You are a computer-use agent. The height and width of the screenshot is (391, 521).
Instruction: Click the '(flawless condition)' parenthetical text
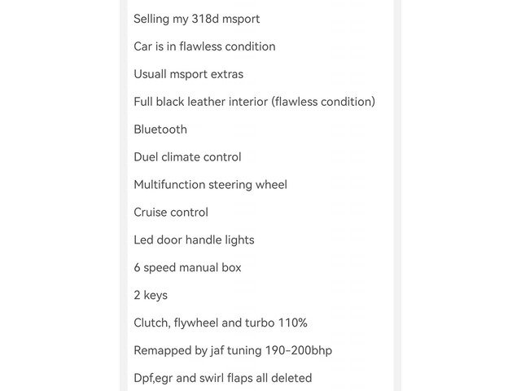coord(323,102)
